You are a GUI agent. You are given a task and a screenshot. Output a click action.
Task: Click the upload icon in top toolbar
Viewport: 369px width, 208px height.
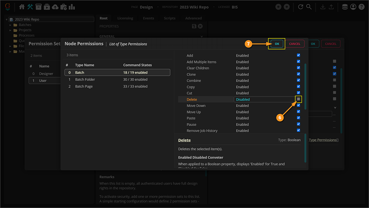(331, 7)
